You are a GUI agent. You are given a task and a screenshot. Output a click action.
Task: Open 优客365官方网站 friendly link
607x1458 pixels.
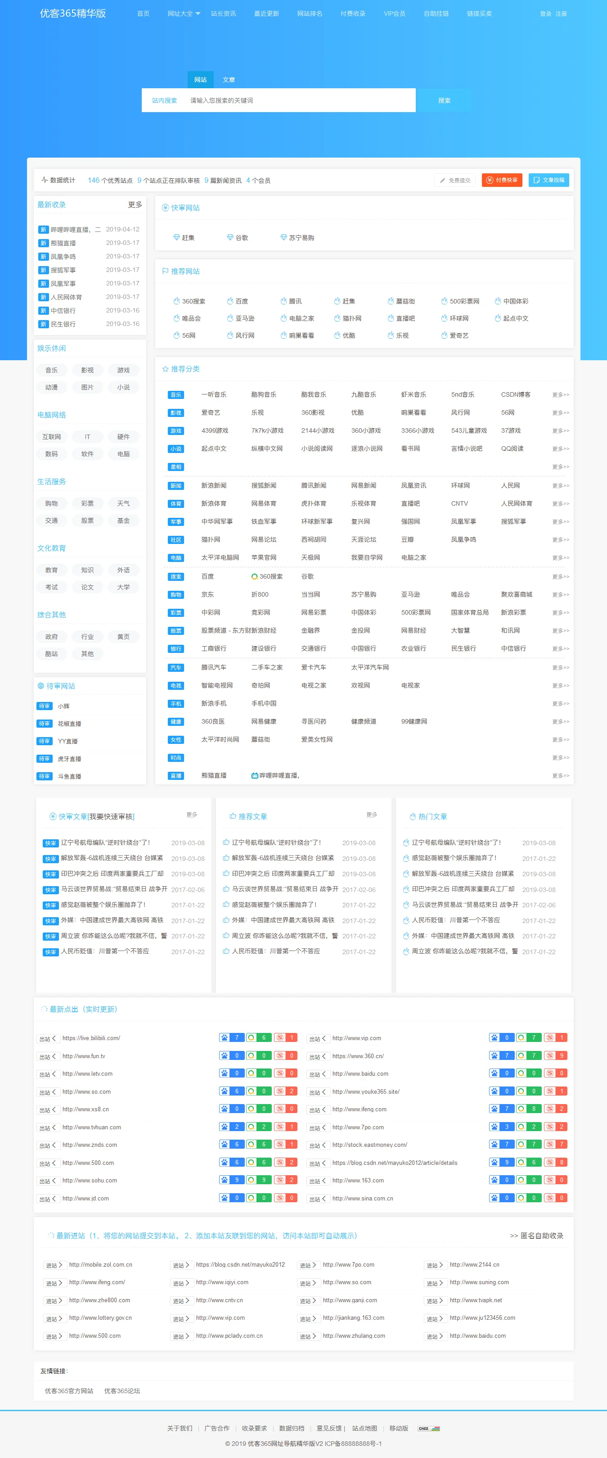pyautogui.click(x=69, y=1390)
